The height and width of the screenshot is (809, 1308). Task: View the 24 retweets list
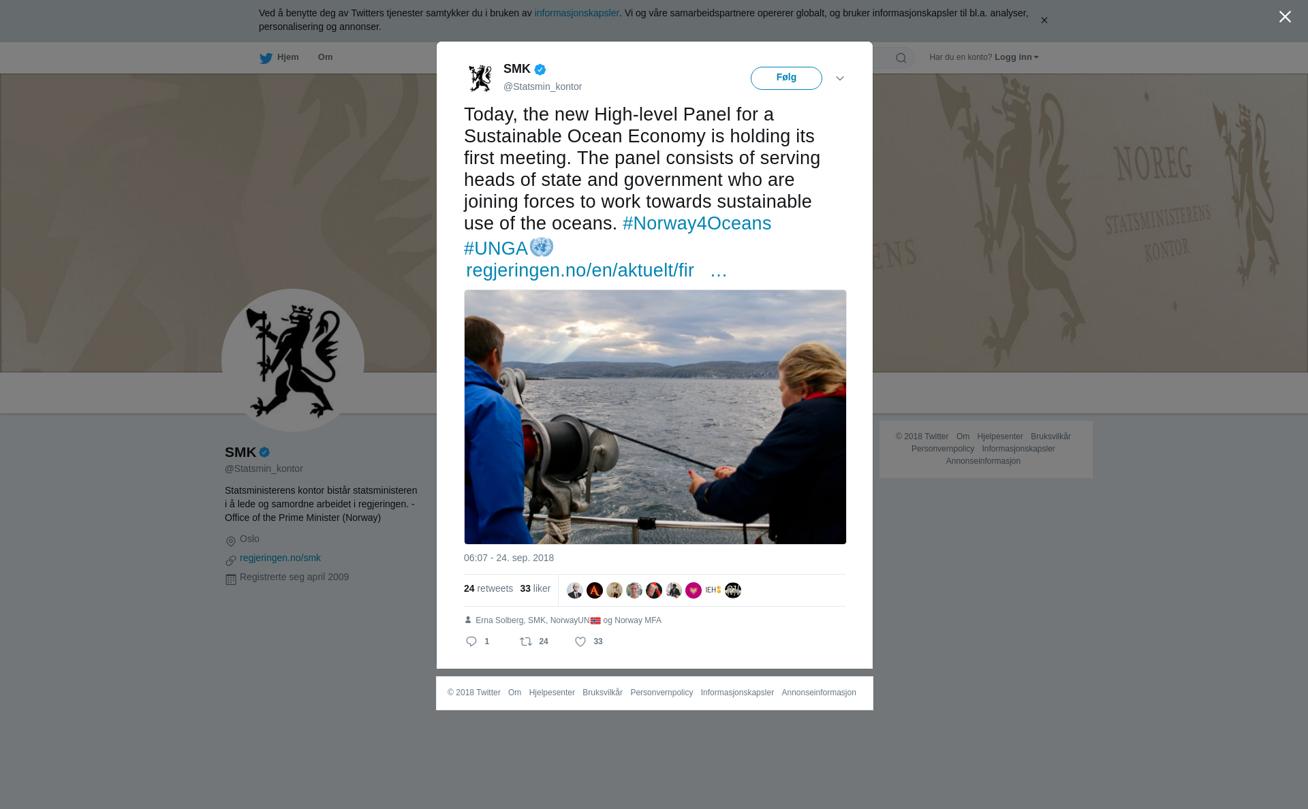[x=488, y=588]
